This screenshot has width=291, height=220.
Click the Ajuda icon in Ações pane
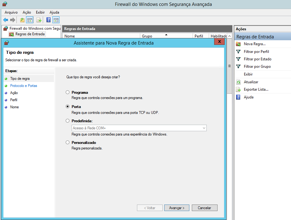(x=238, y=97)
